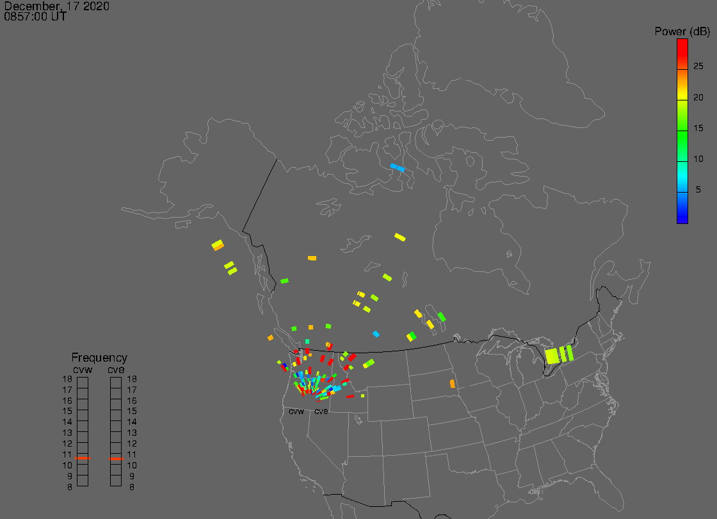717x519 pixels.
Task: Click the red marker on the cvw frequency bar
Action: (x=83, y=458)
